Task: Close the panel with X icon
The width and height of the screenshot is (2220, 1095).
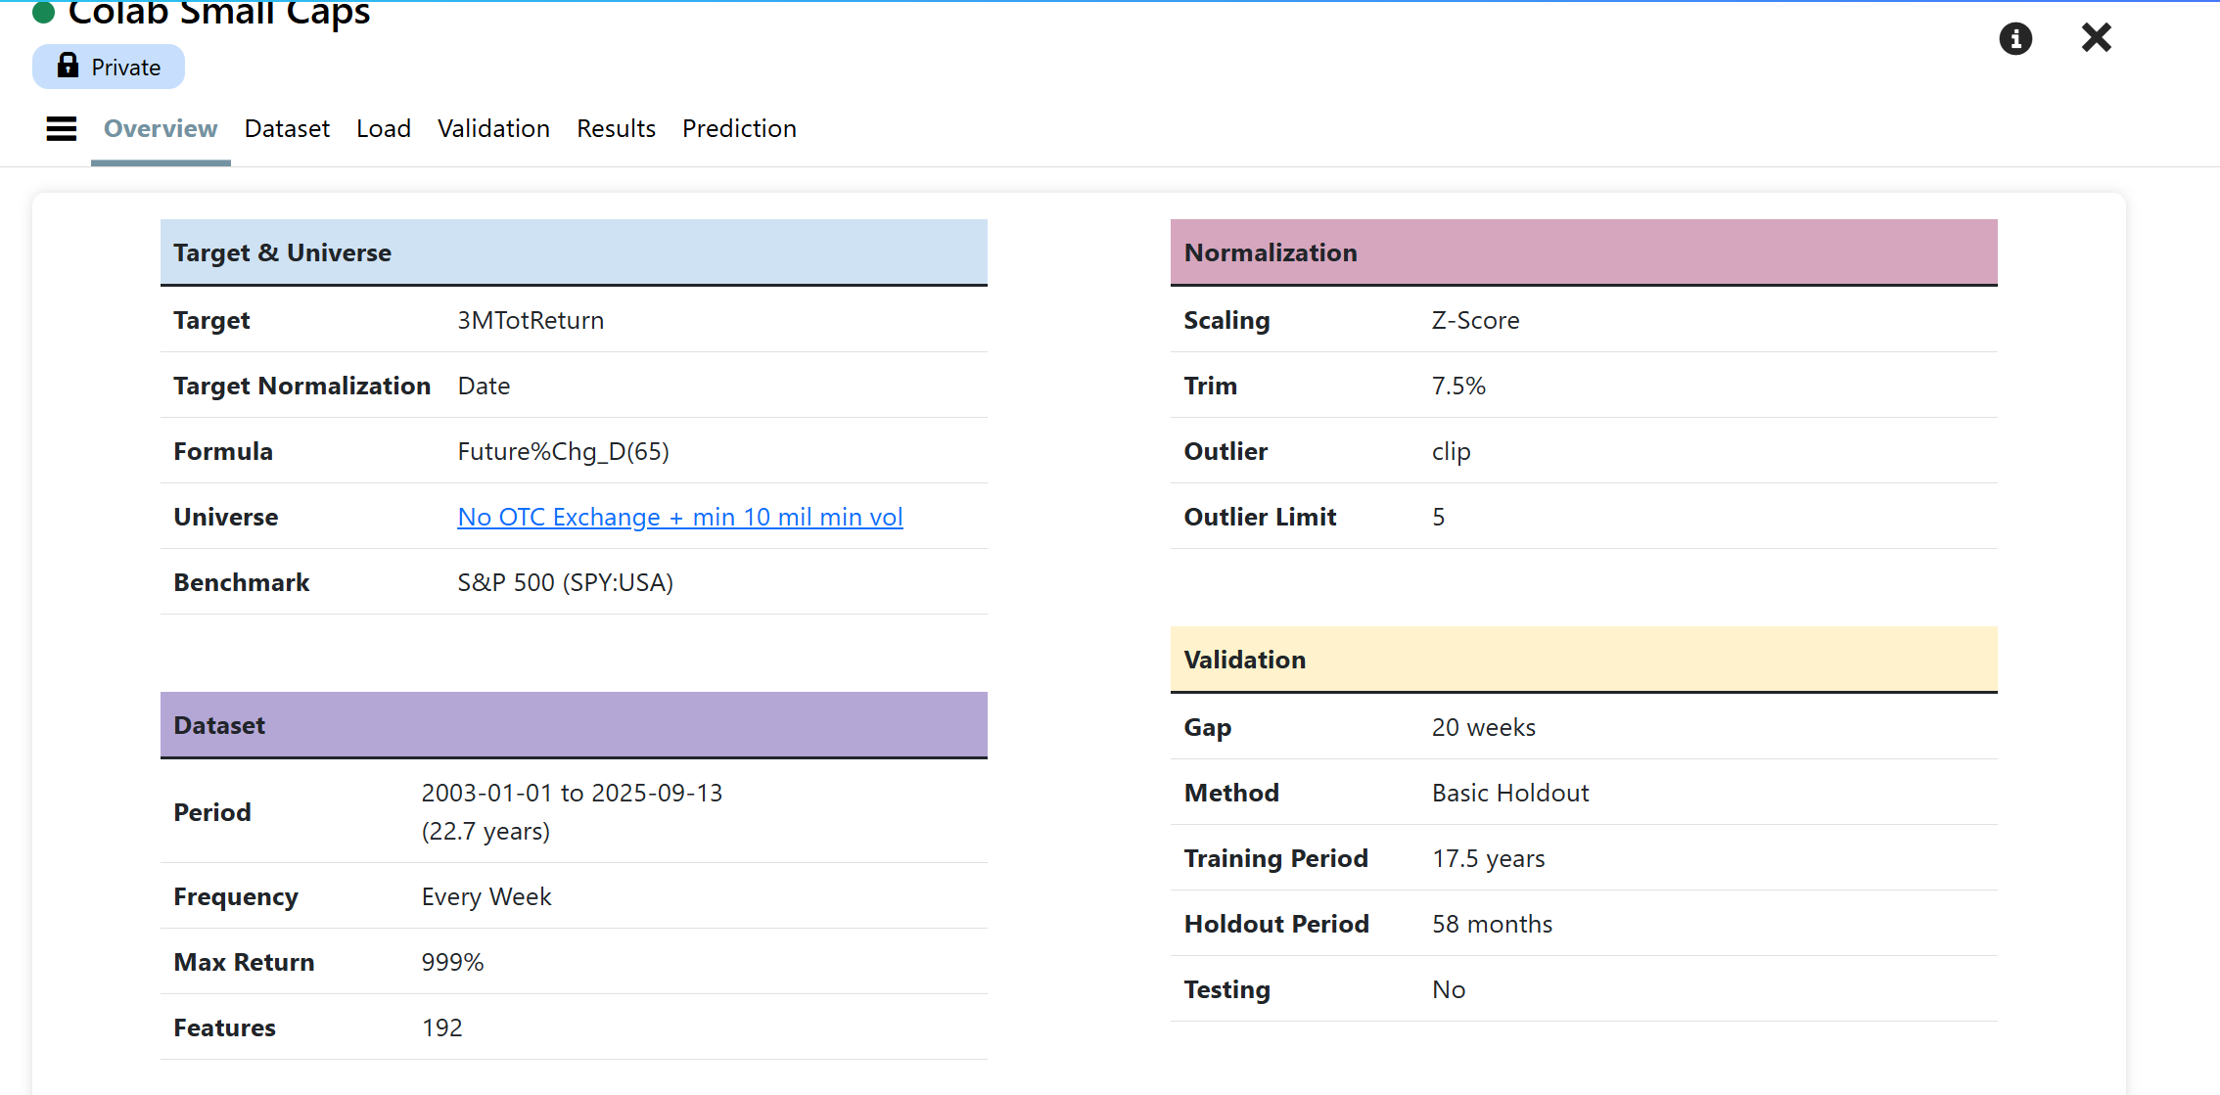Action: 2096,38
